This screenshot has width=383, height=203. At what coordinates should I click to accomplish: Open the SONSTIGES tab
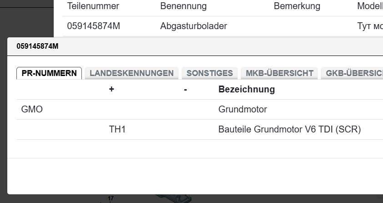point(209,73)
